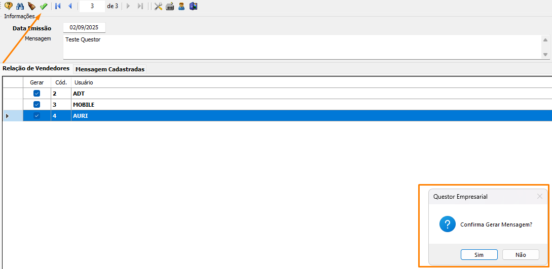Open search with the binoculars icon

tap(20, 6)
